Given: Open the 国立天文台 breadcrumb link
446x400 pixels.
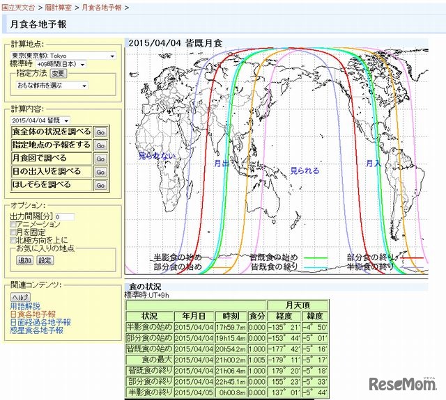Looking at the screenshot, I should (18, 8).
